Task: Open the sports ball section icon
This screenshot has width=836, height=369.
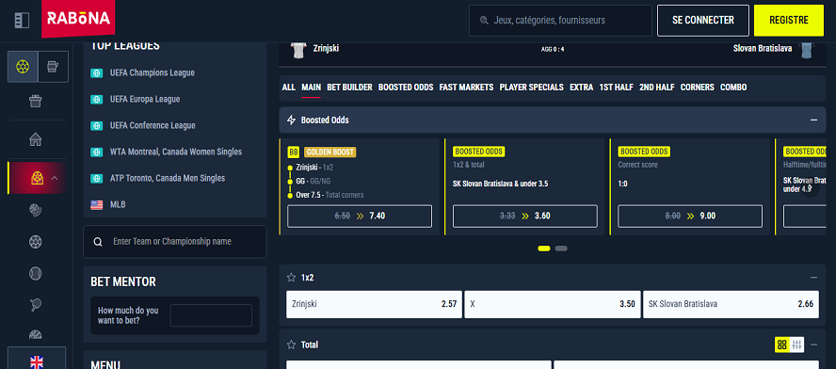Action: coord(23,67)
